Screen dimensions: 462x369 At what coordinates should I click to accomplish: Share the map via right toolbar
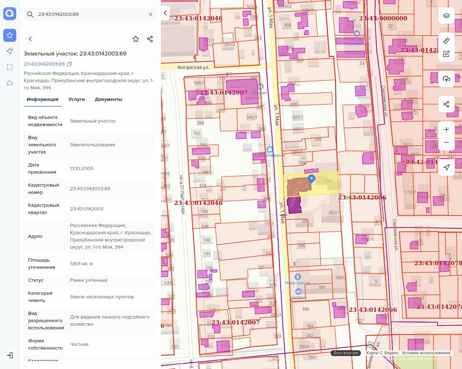click(446, 104)
